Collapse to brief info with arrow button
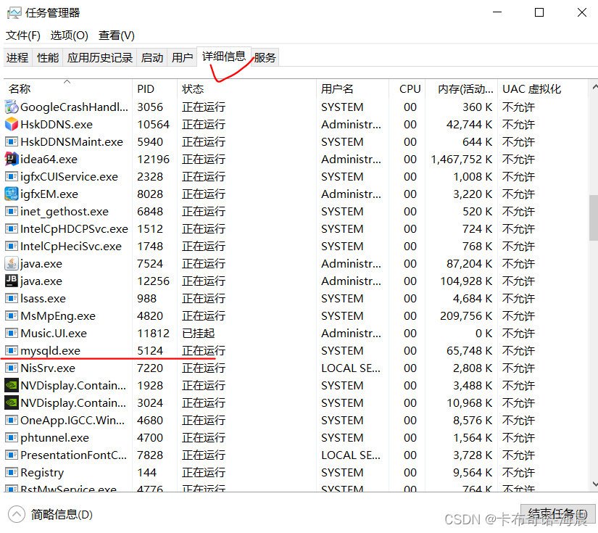Viewport: 598px width, 533px height. click(x=17, y=515)
